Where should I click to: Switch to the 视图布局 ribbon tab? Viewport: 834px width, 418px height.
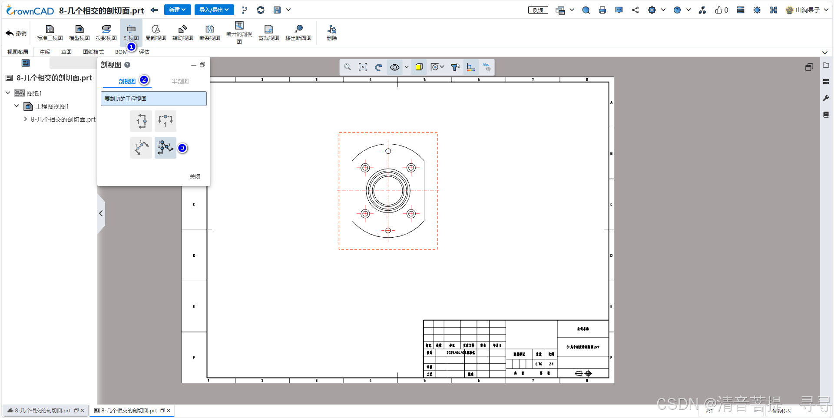[x=18, y=52]
